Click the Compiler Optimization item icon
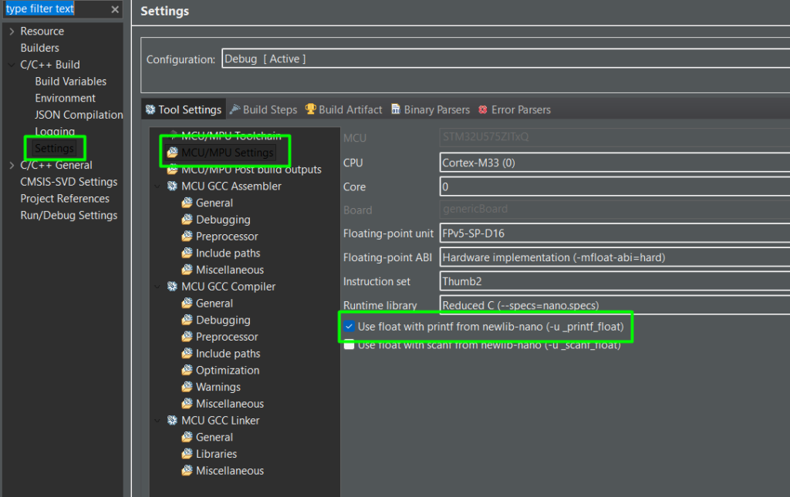 tap(187, 371)
